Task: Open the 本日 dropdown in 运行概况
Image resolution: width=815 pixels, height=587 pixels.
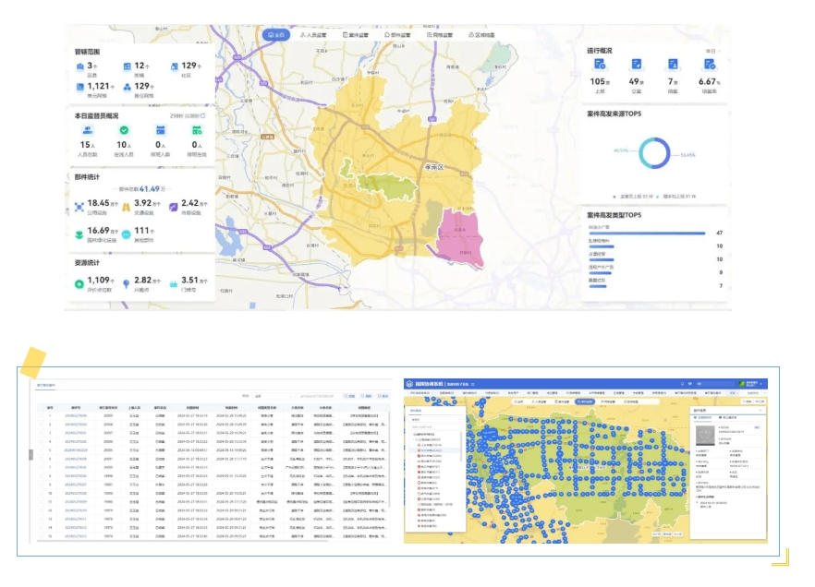Action: [x=712, y=51]
